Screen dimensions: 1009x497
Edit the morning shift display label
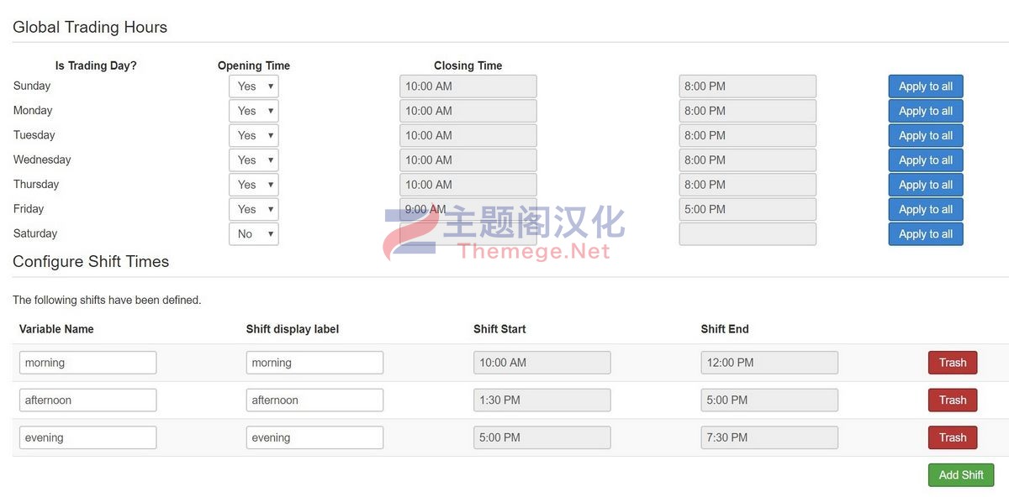coord(314,363)
